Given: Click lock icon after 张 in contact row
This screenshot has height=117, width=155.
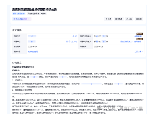Looking at the screenshot, I should click(97, 36).
